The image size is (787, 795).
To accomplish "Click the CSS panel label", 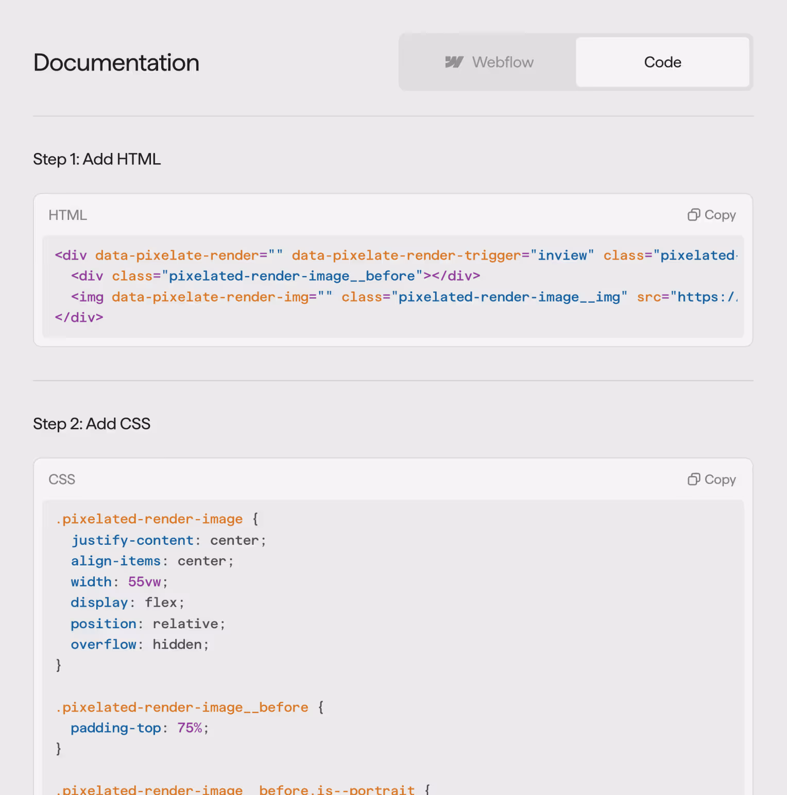I will (62, 479).
